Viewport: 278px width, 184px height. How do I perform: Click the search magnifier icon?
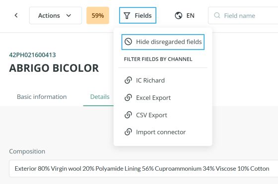(x=217, y=15)
